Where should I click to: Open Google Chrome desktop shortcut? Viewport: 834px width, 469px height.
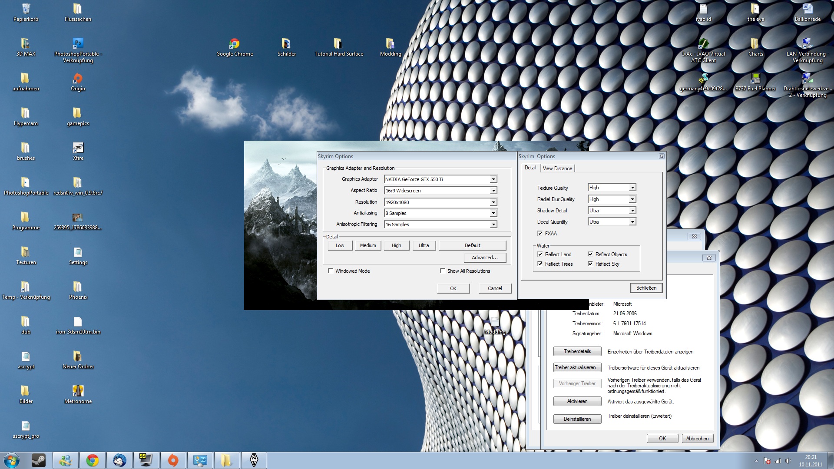pyautogui.click(x=235, y=47)
